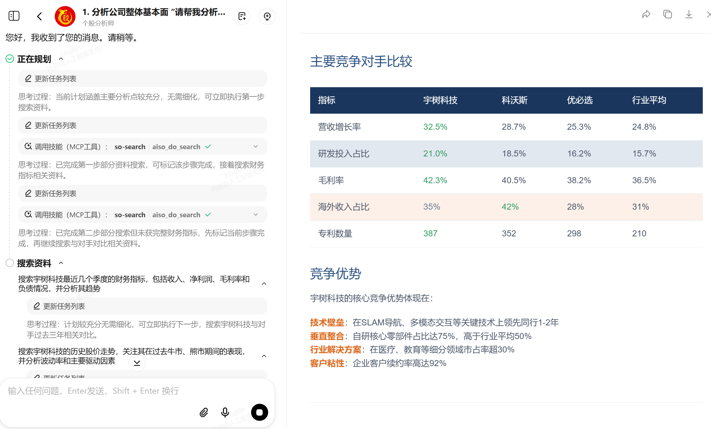Toggle the left sidebar panel icon
The height and width of the screenshot is (429, 711).
(x=14, y=16)
